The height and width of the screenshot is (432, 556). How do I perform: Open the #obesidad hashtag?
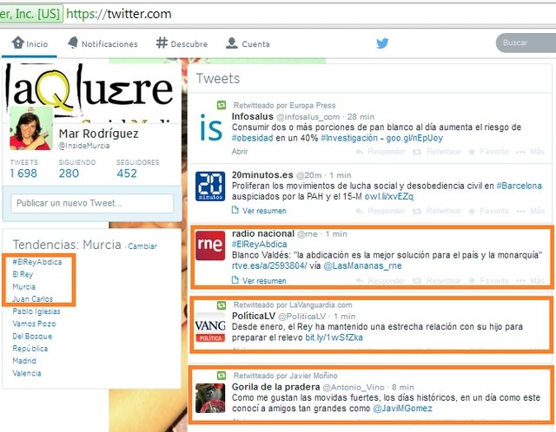click(253, 138)
